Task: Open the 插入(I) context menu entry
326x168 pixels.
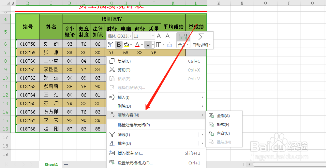Action: coord(156,97)
